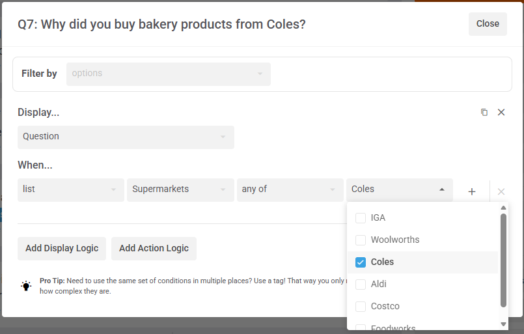Click Add Action Logic button
Viewport: 524px width, 334px height.
154,248
